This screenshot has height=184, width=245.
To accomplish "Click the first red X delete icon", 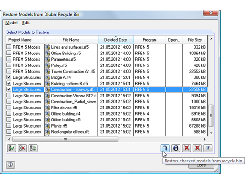I will click(x=187, y=148).
